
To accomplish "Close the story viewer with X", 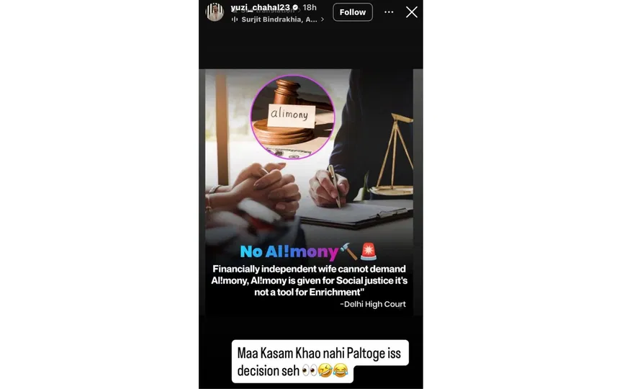I will point(411,12).
